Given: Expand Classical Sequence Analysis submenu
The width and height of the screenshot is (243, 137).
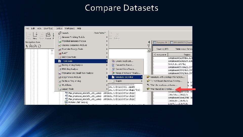Looking at the screenshot, I should [82, 45].
